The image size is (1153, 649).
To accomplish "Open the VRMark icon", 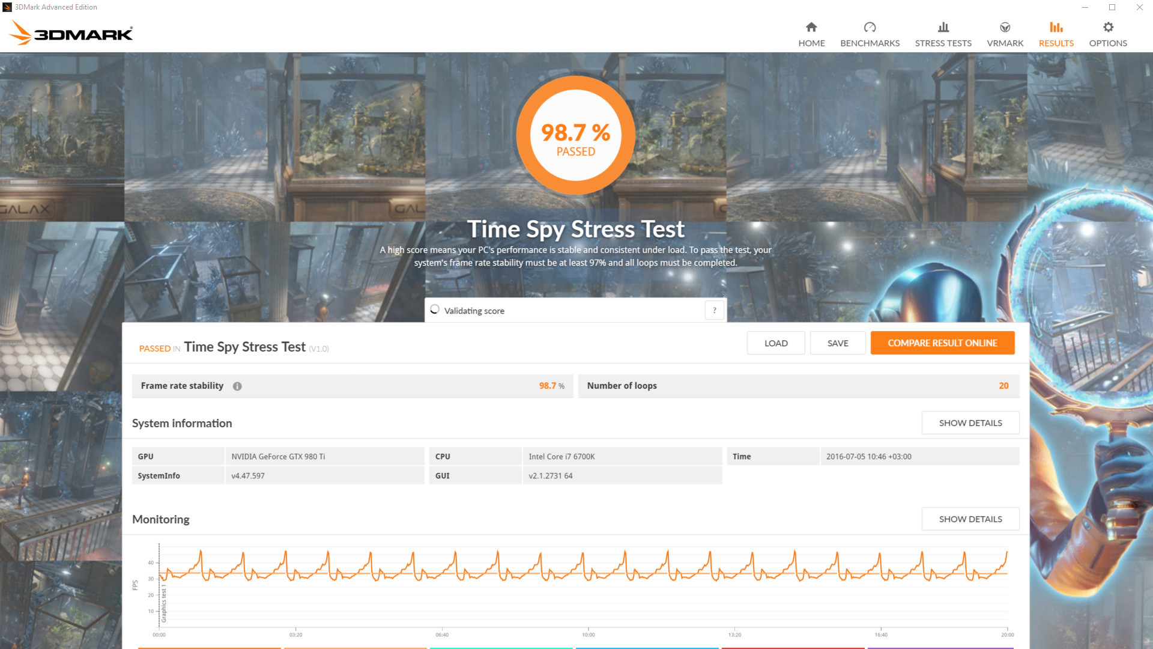I will pos(1005,27).
